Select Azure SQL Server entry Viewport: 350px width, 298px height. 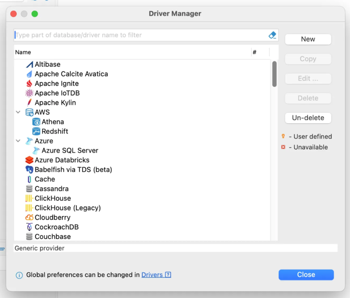70,151
